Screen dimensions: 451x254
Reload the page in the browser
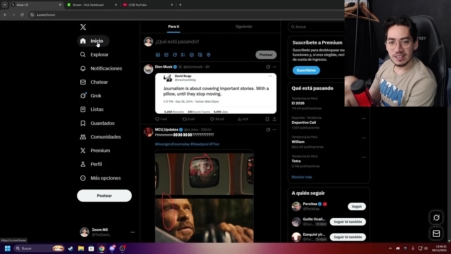[x=22, y=15]
